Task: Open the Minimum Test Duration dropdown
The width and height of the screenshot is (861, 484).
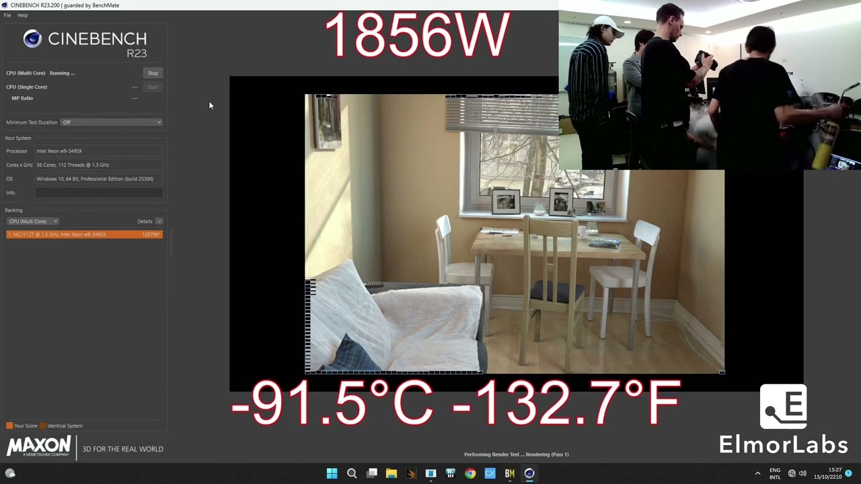Action: tap(112, 122)
